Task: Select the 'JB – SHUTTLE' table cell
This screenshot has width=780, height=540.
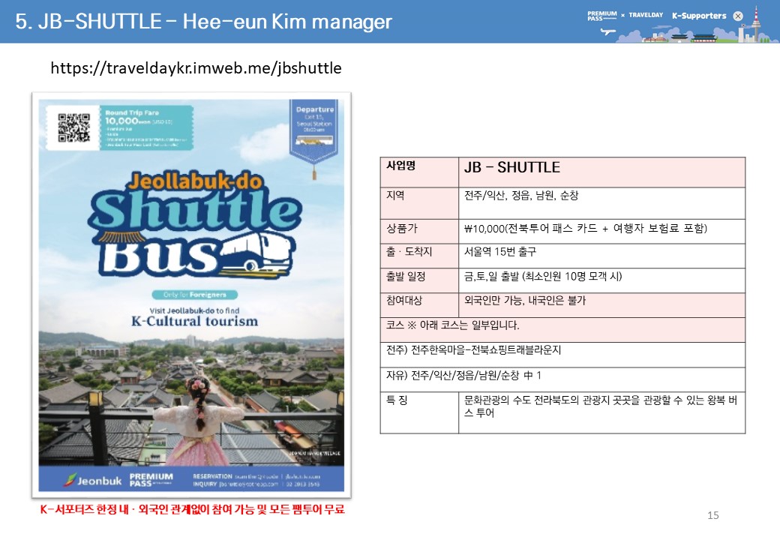Action: [x=602, y=172]
